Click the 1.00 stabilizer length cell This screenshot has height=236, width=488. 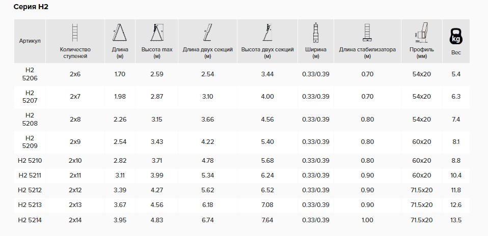[367, 220]
